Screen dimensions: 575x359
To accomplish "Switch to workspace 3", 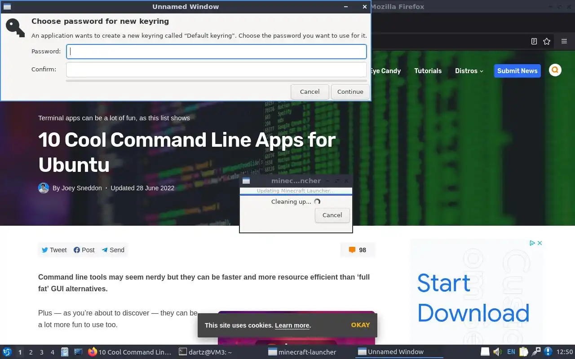I will pyautogui.click(x=41, y=352).
